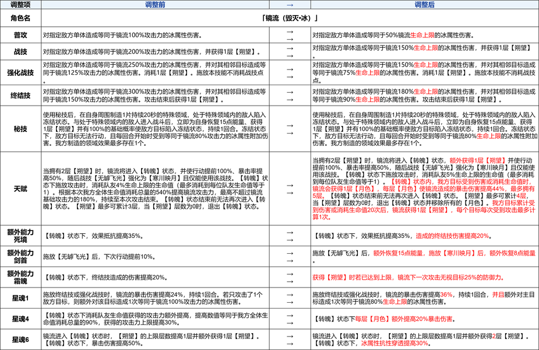Select the 终结技 row label

(x=21, y=96)
